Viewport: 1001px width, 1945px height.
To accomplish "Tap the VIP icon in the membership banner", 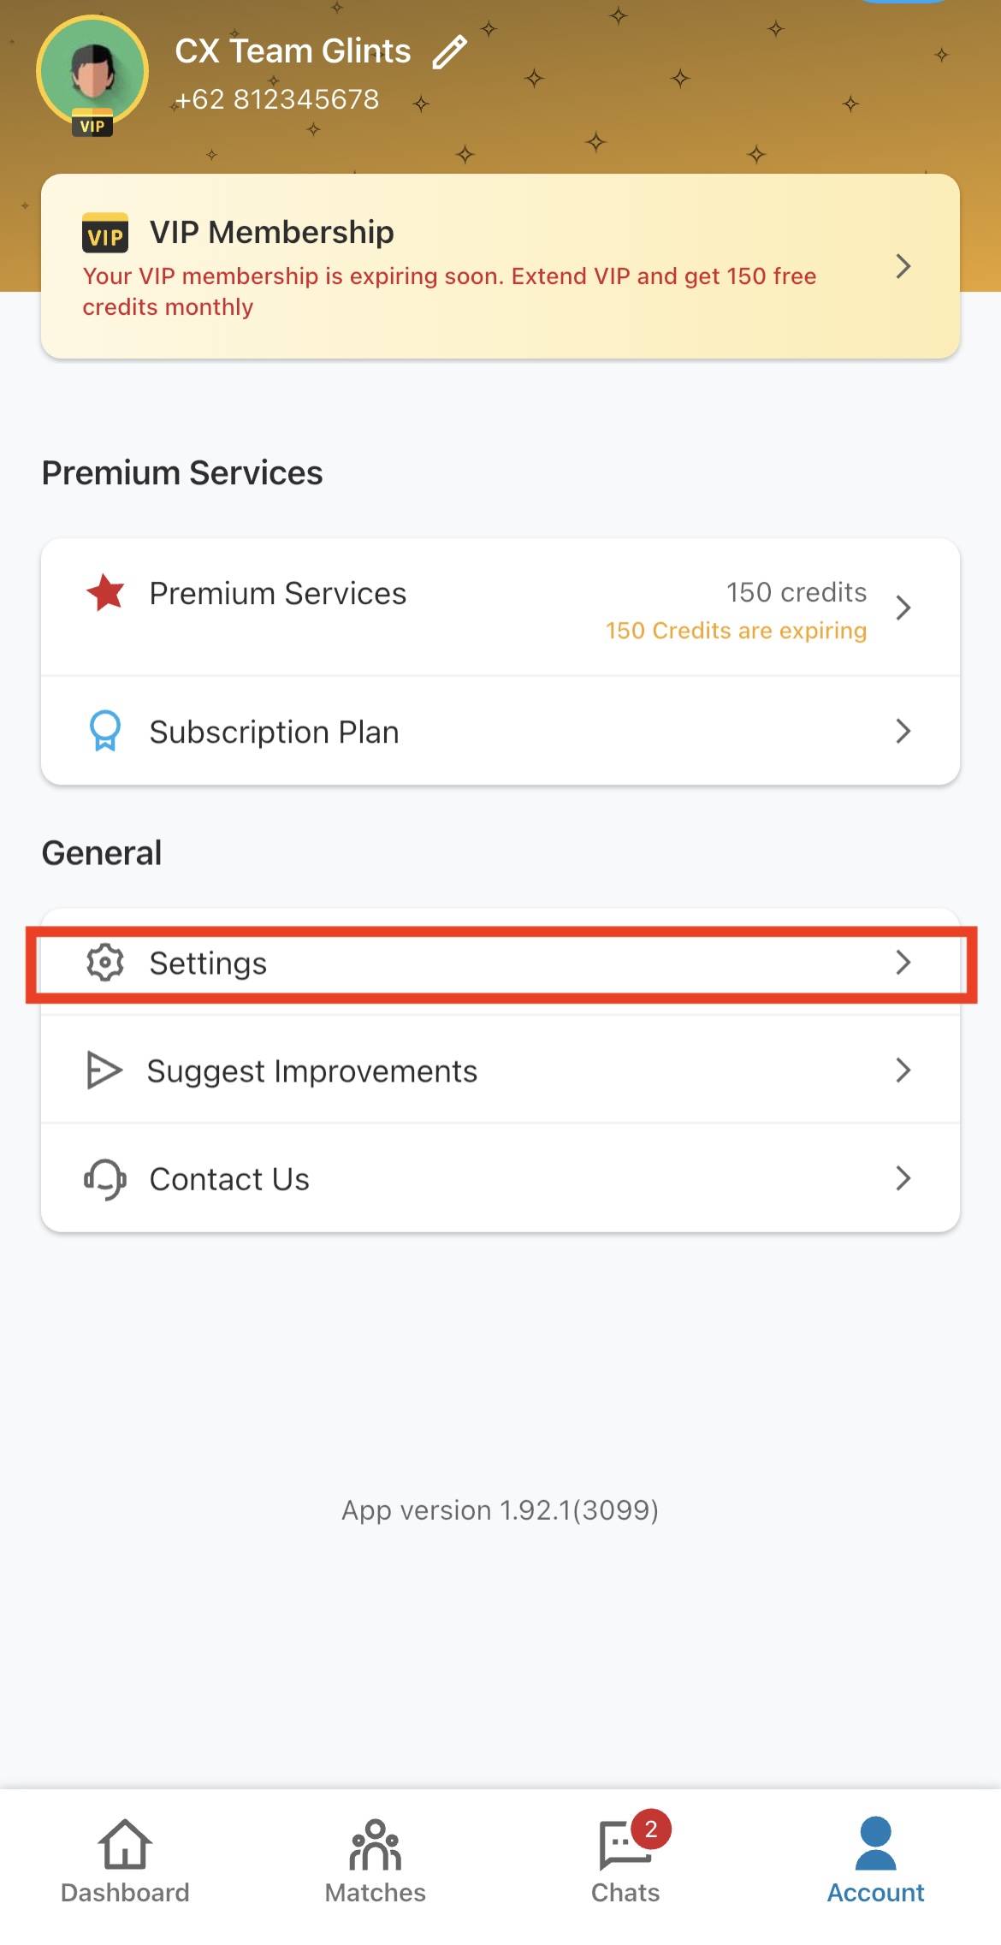I will (104, 233).
